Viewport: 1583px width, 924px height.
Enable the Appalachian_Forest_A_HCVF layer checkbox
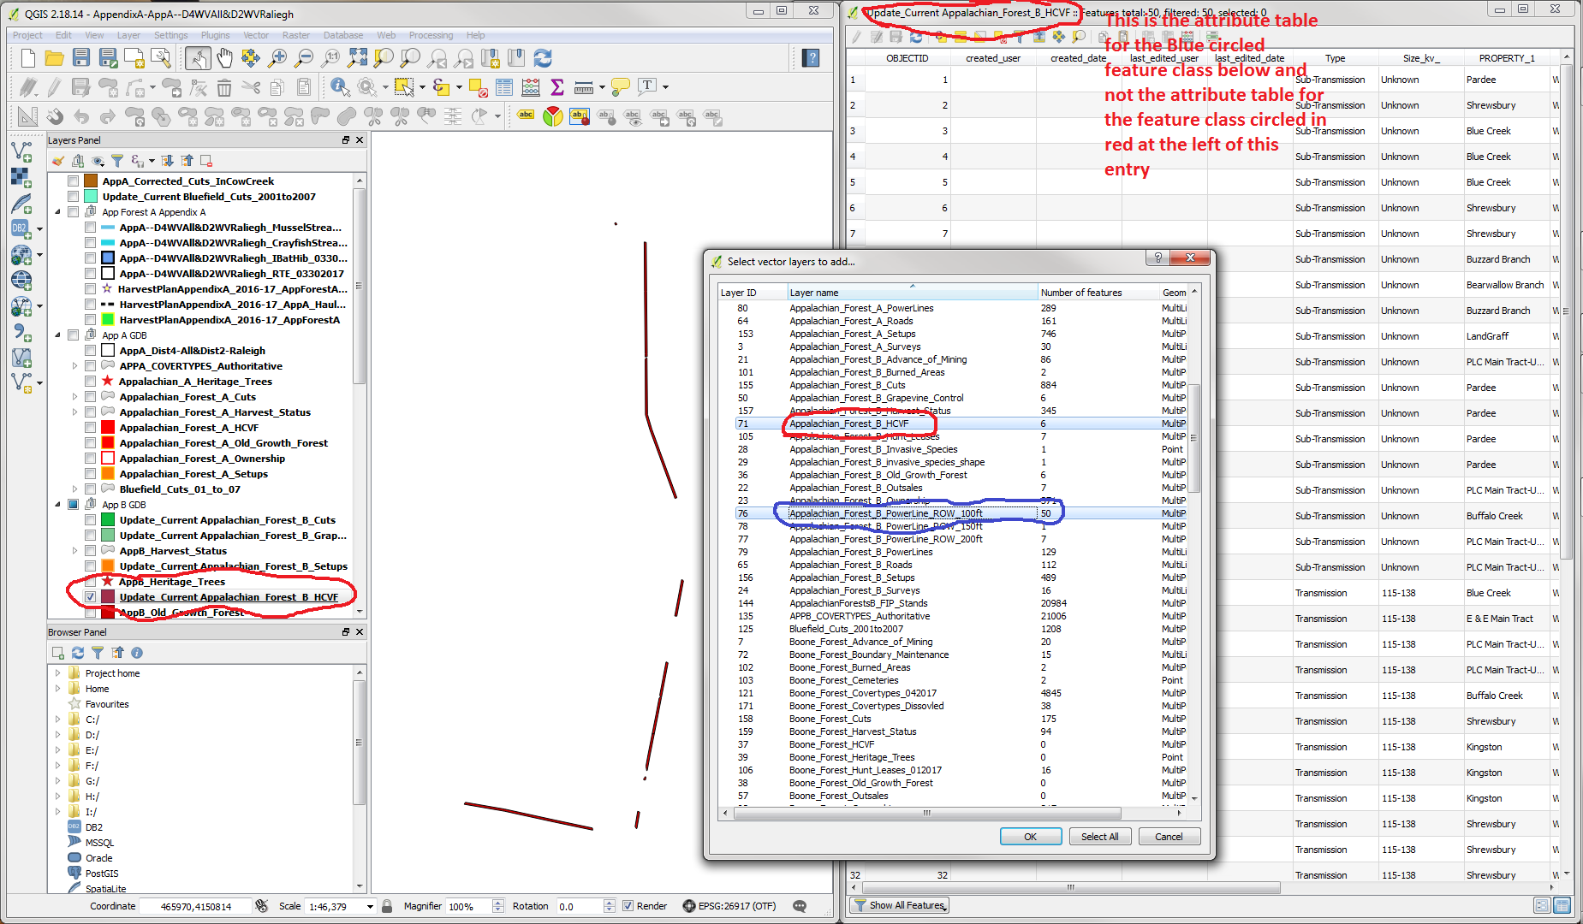90,428
